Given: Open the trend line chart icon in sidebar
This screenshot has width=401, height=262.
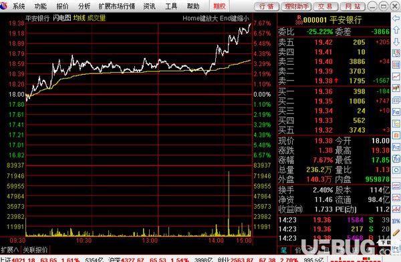Looking at the screenshot, I should click(x=396, y=77).
